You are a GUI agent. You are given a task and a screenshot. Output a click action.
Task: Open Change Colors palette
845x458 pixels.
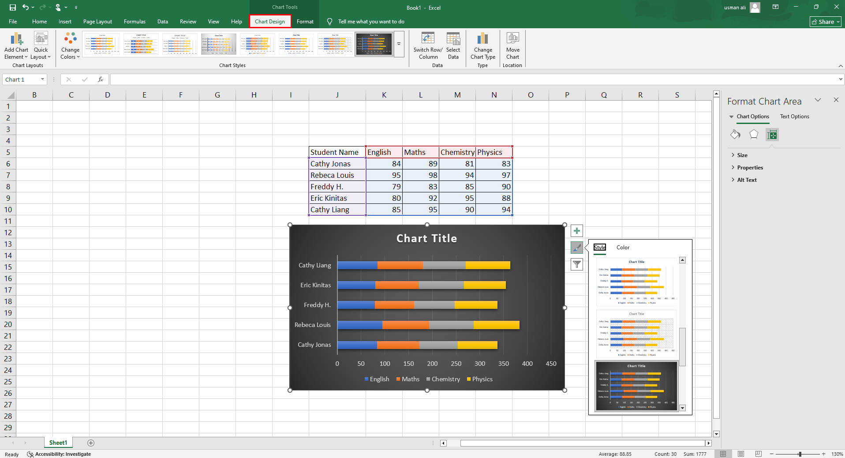70,45
